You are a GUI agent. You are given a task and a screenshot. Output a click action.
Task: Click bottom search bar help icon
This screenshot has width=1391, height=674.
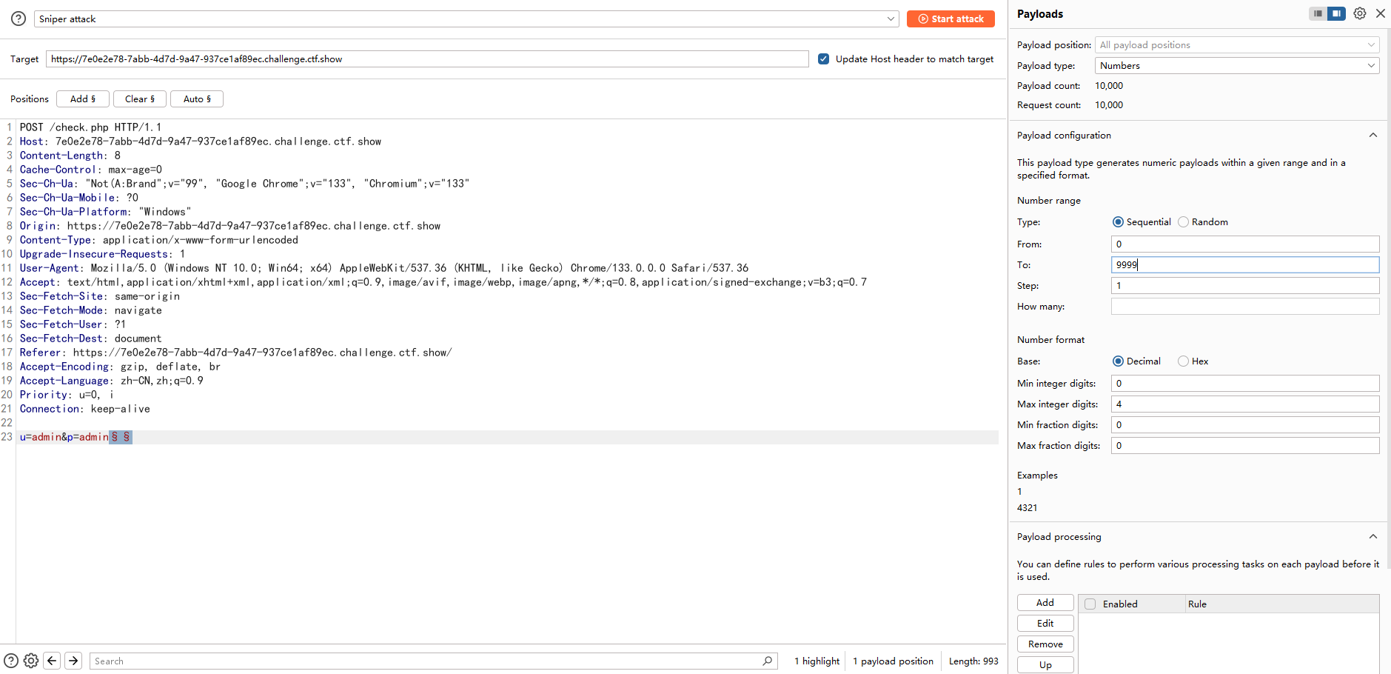pyautogui.click(x=11, y=661)
